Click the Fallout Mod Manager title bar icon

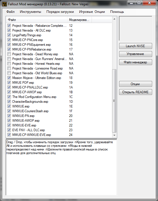coord(4,4)
